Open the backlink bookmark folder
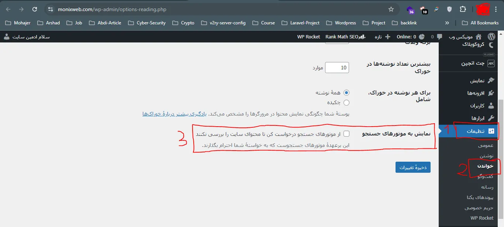The height and width of the screenshot is (227, 504). 404,23
